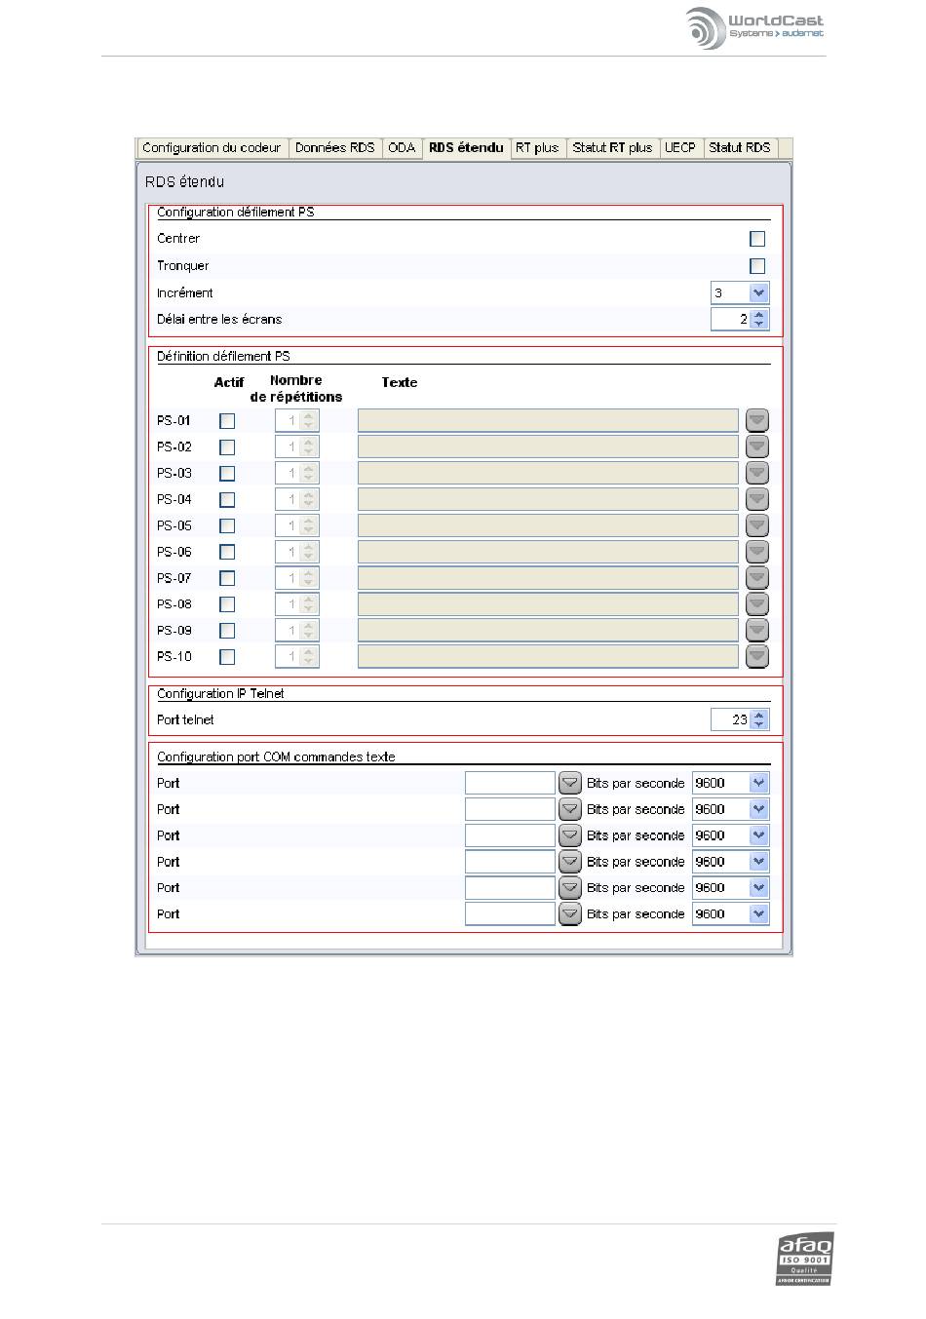926x1319 pixels.
Task: Click the arrow button beside PS-03 text
Action: 757,473
